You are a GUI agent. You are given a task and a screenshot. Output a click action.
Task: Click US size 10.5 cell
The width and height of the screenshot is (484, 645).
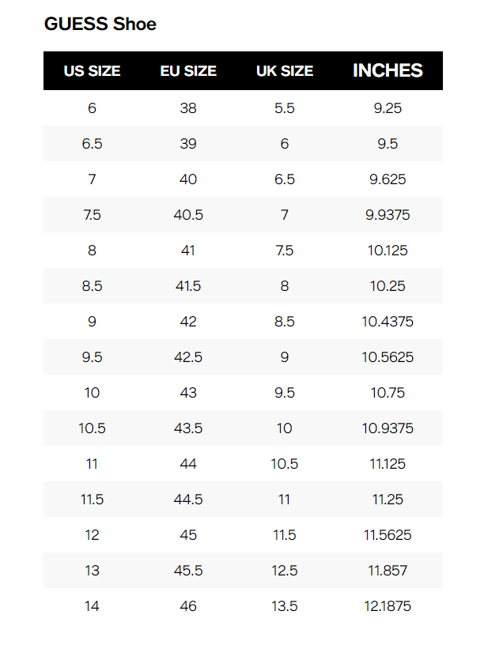coord(92,428)
